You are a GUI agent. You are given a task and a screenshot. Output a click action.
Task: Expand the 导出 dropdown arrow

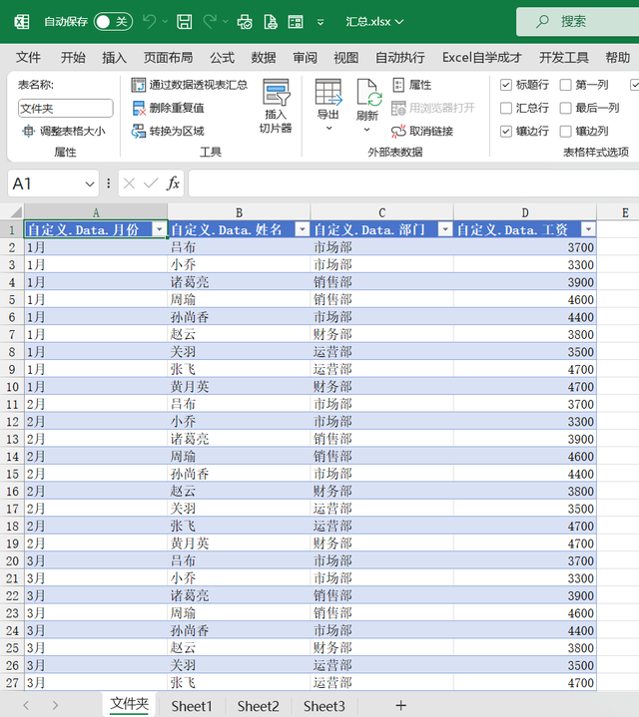pyautogui.click(x=328, y=129)
